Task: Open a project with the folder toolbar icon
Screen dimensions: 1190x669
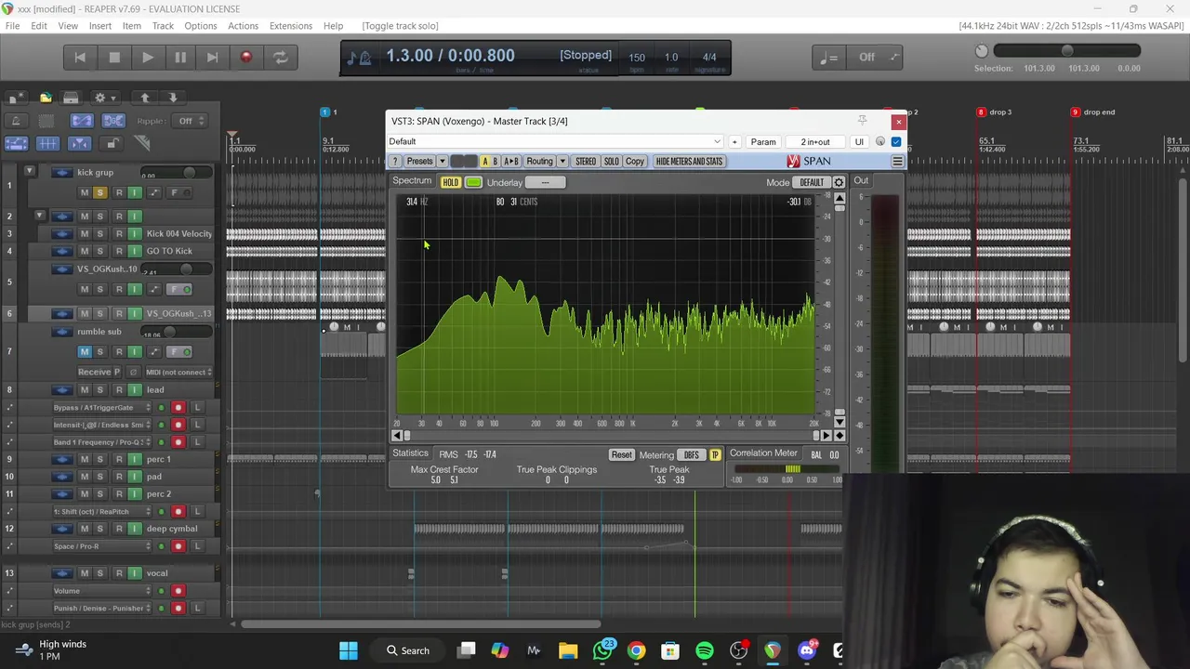Action: (x=46, y=98)
